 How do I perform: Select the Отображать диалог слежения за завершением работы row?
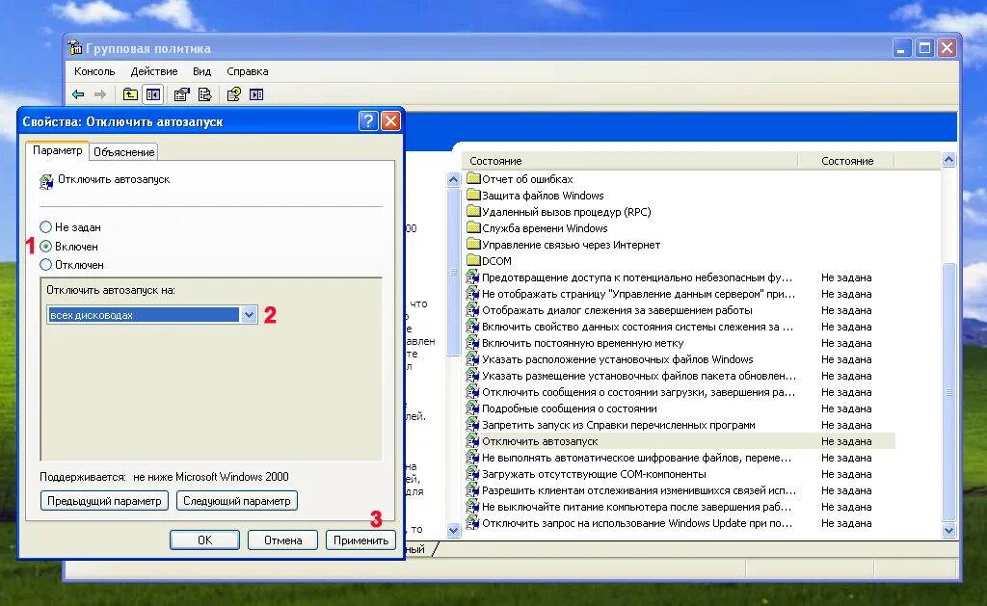coord(680,309)
